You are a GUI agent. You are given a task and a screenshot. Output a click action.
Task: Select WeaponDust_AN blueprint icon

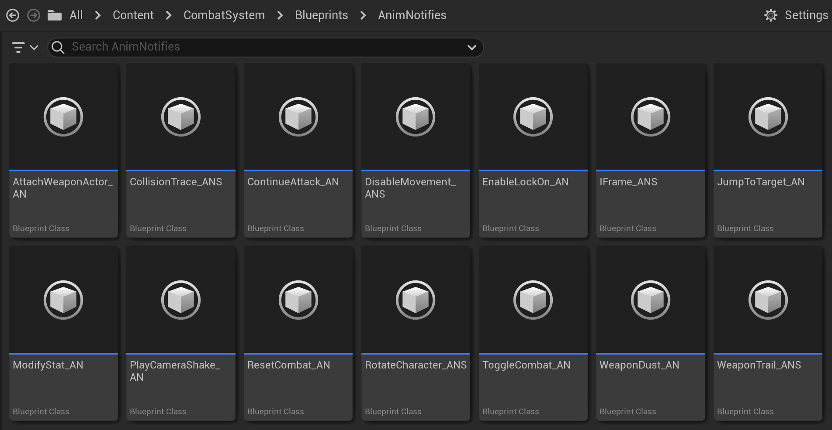coord(651,300)
